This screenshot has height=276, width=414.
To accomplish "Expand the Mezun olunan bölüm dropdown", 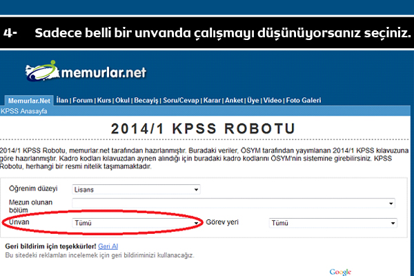I will [233, 203].
